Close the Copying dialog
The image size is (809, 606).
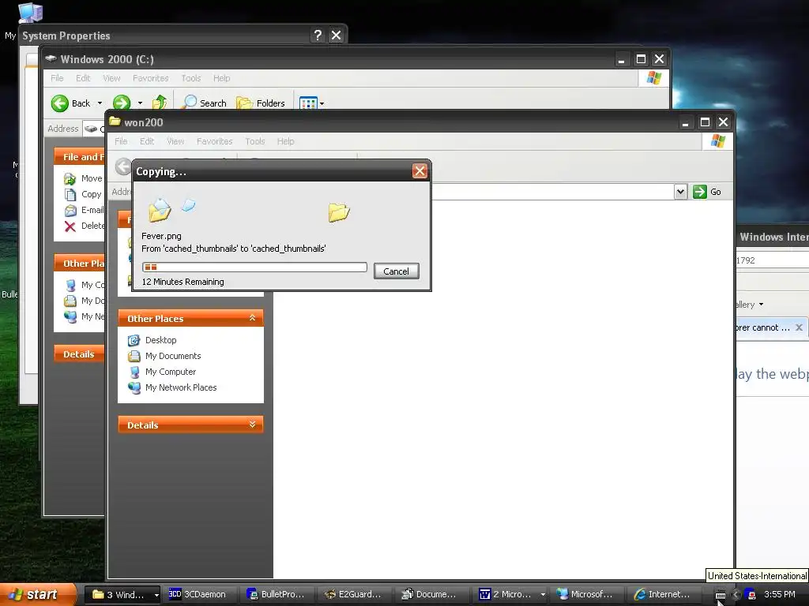[420, 171]
